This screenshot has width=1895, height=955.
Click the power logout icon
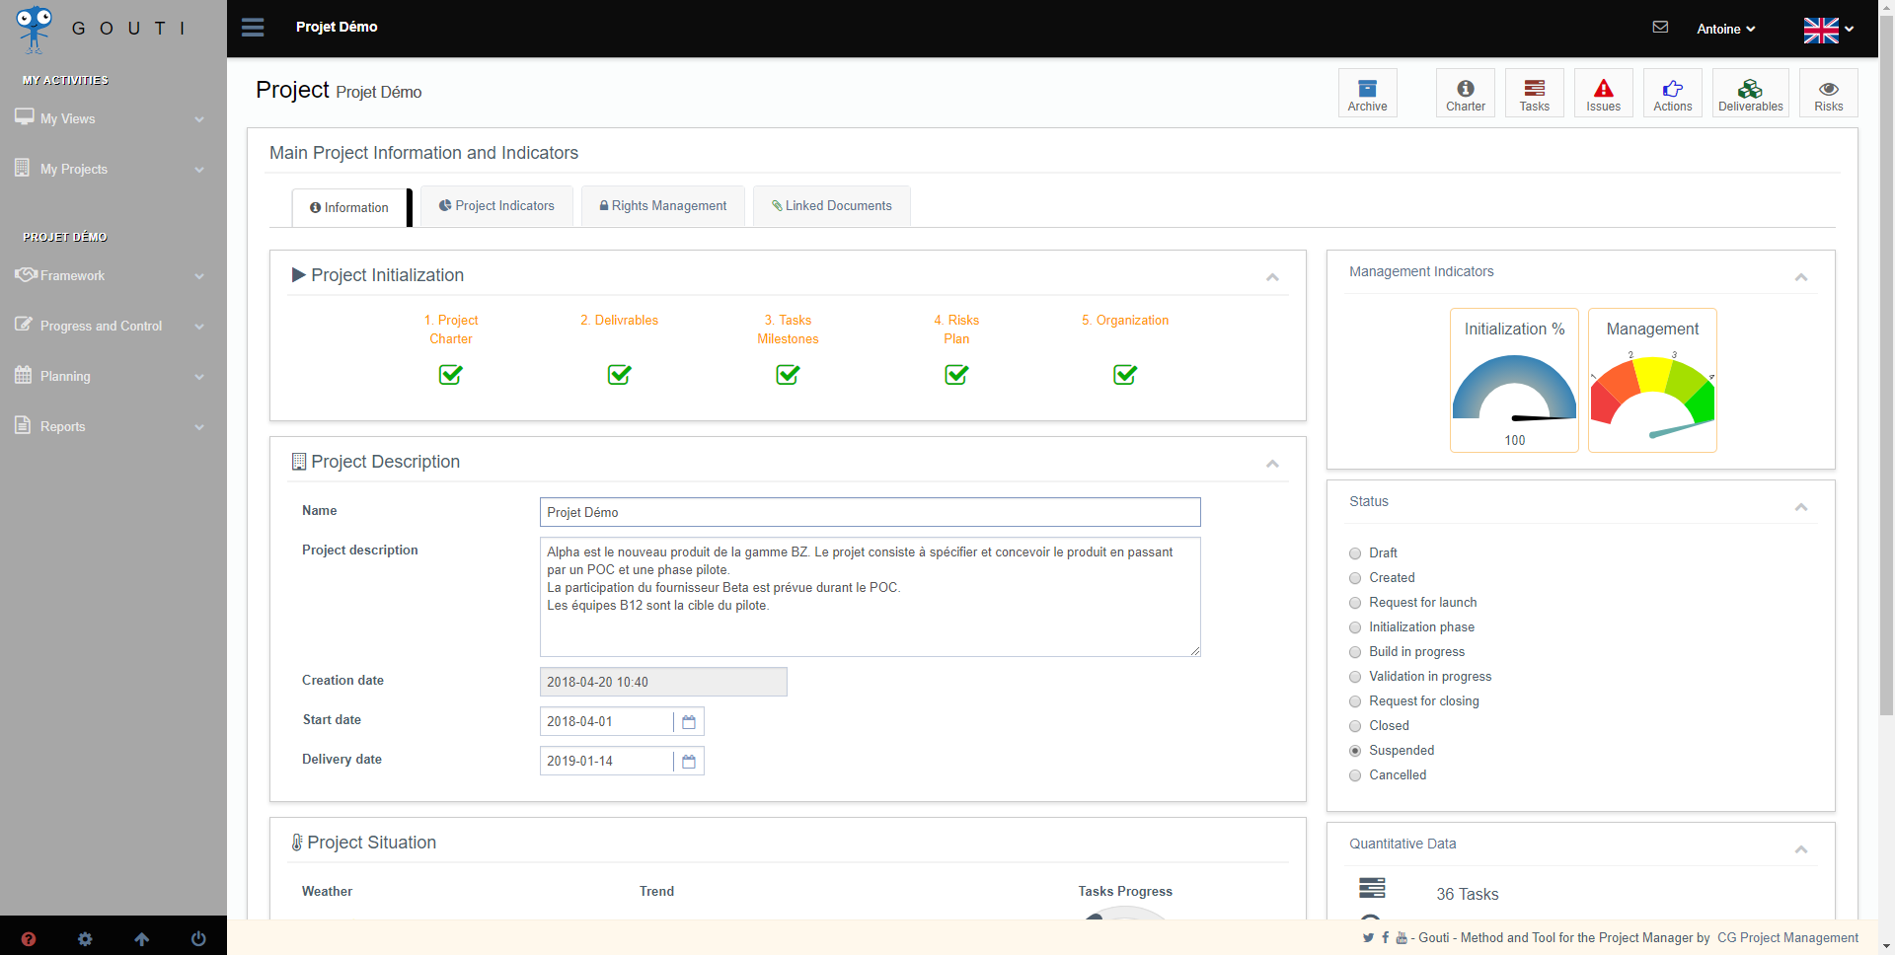point(198,939)
